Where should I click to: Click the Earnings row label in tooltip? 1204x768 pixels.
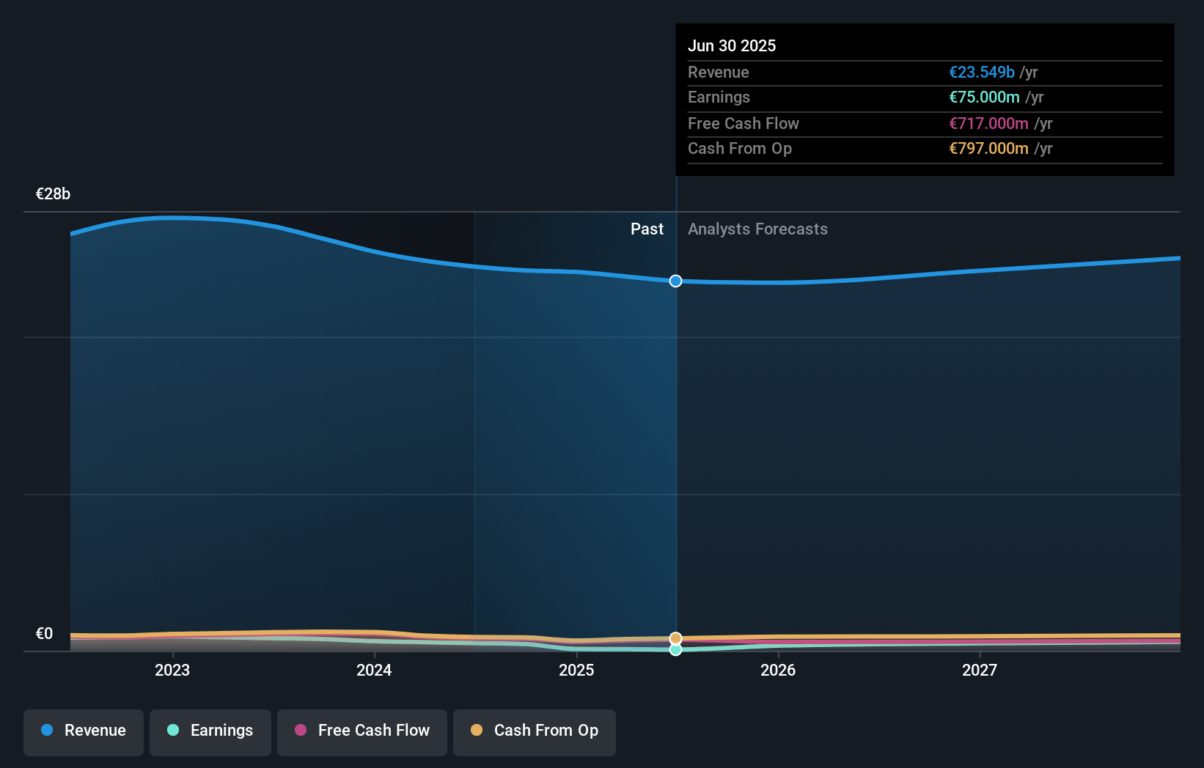pos(719,97)
